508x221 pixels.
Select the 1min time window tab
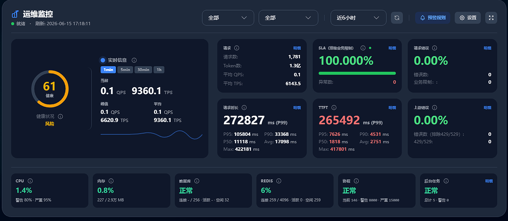click(108, 70)
